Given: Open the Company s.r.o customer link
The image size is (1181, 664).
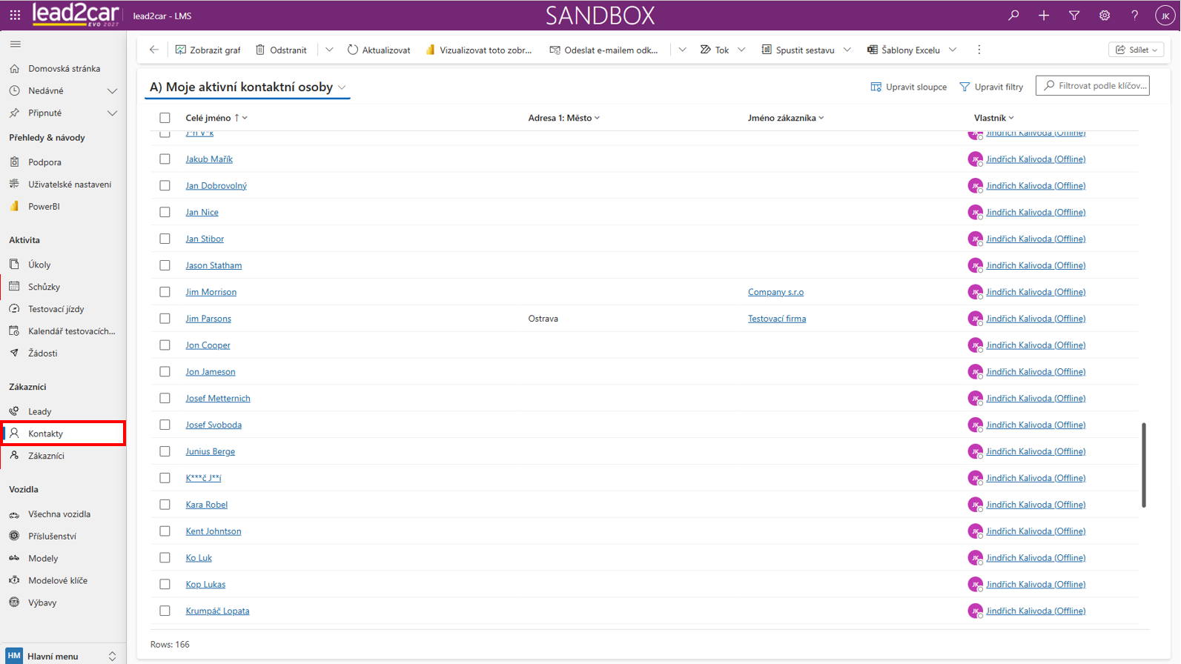Looking at the screenshot, I should [775, 292].
